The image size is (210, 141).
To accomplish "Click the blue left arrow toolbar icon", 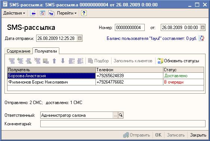I will (33, 13).
